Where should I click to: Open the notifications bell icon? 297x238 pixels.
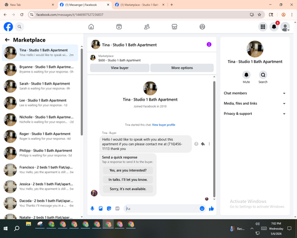point(274,27)
